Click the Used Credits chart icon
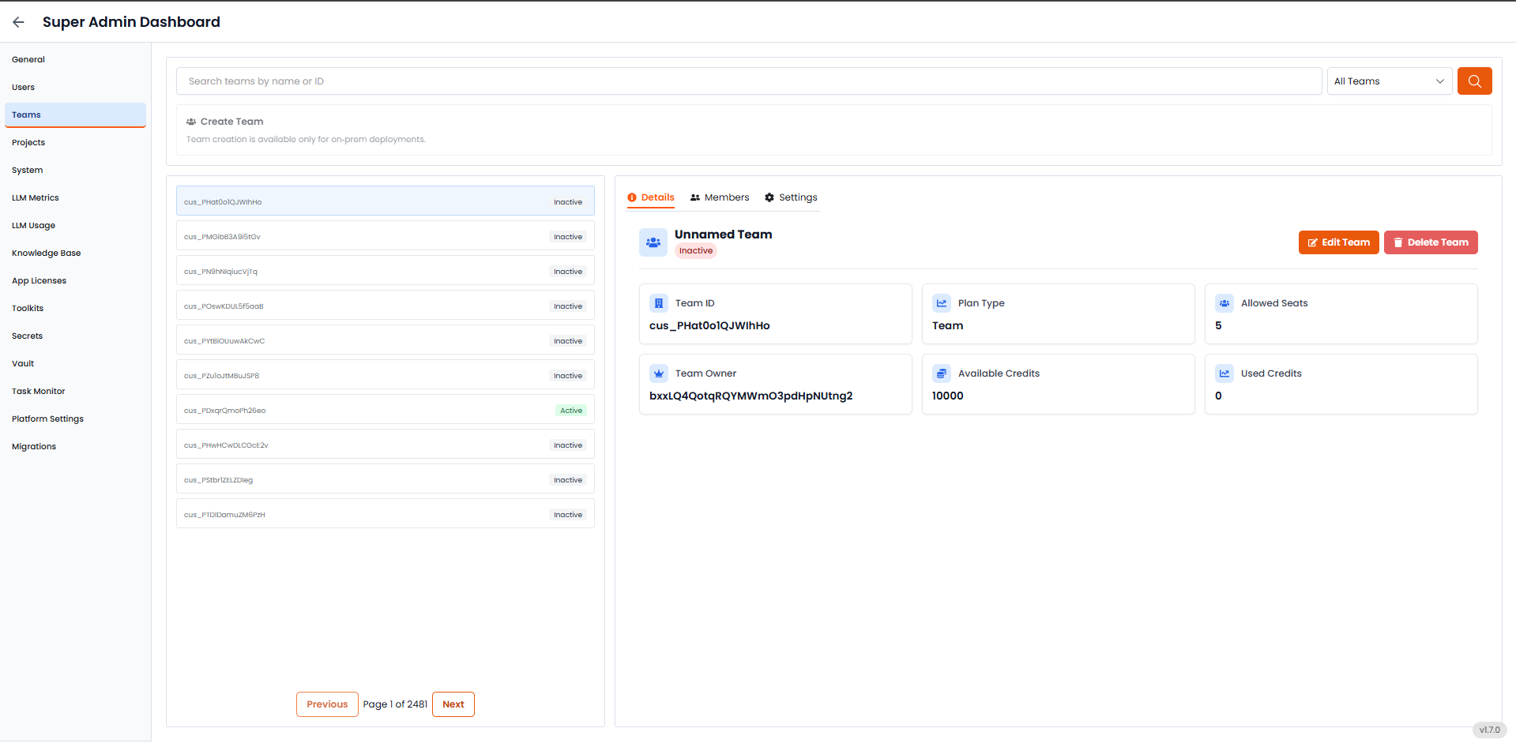Image resolution: width=1516 pixels, height=747 pixels. click(x=1224, y=373)
